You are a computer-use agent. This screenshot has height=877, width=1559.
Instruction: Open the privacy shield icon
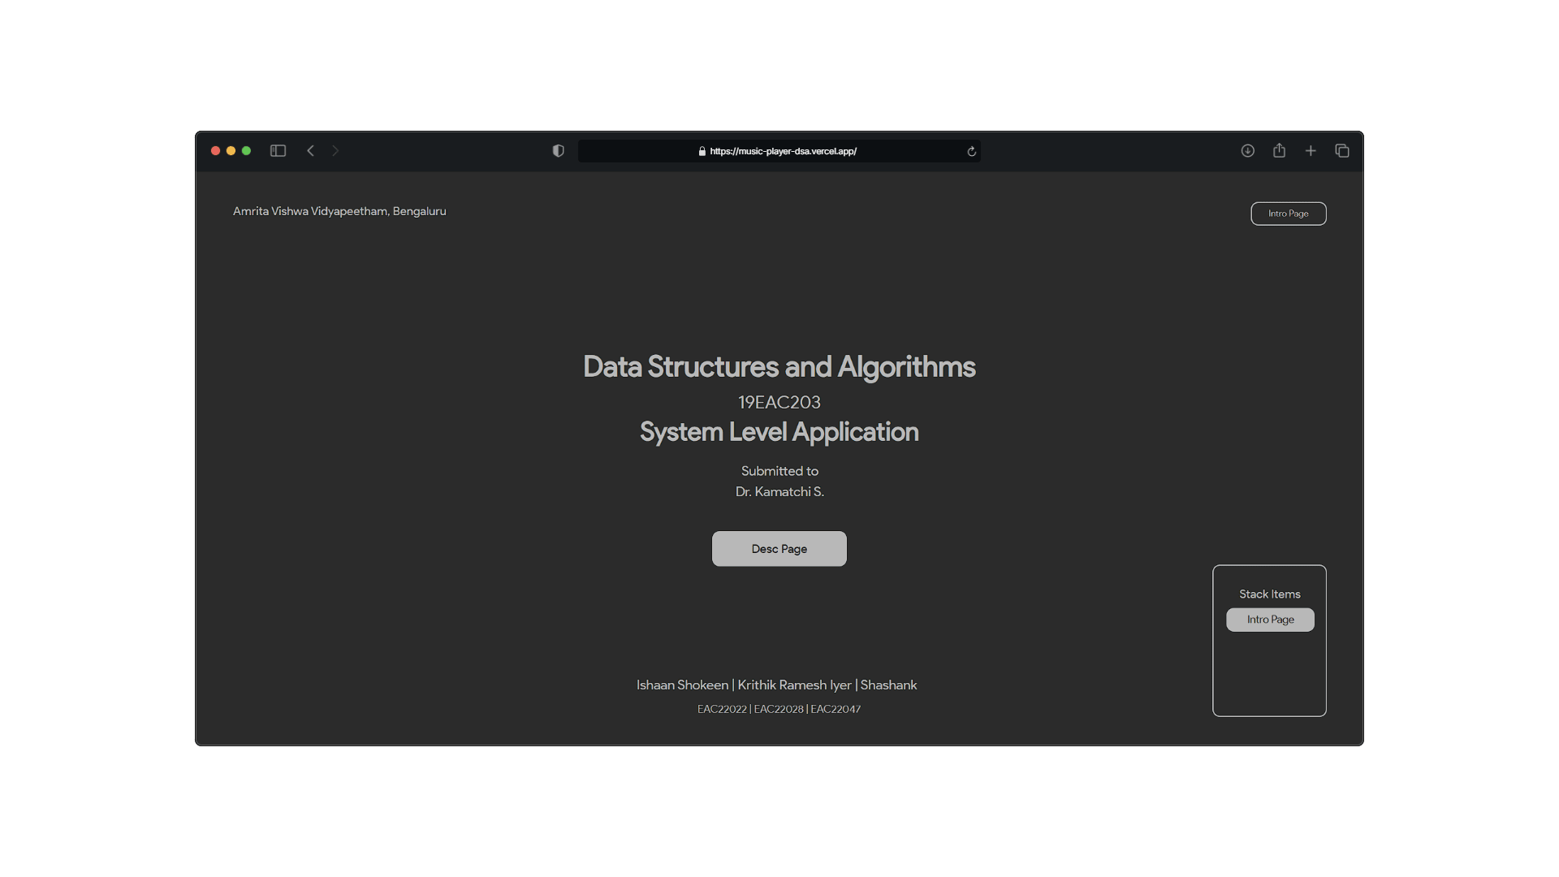[x=558, y=151]
